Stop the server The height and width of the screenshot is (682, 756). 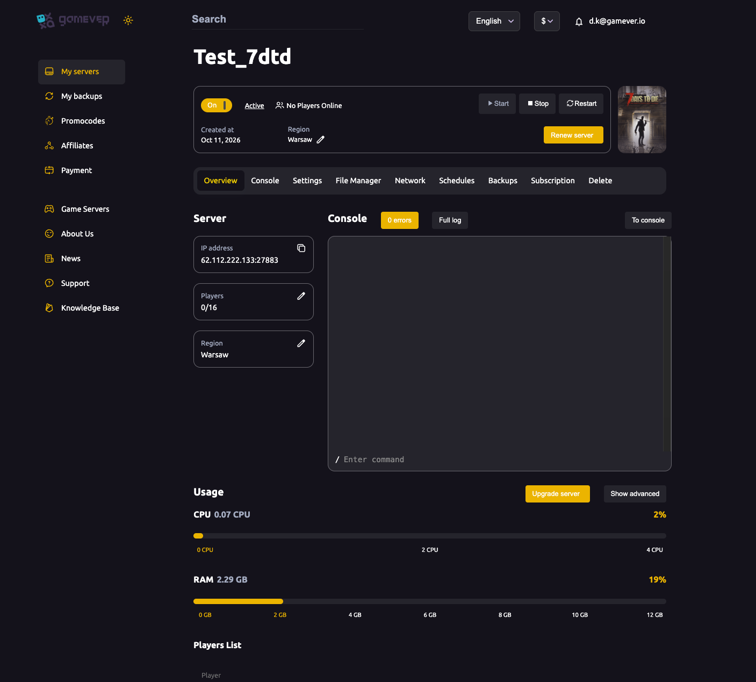(537, 104)
